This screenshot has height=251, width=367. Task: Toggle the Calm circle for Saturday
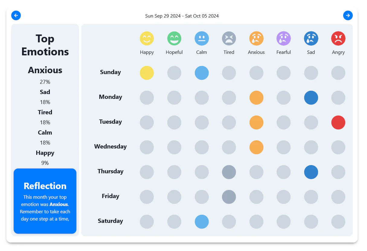(x=201, y=222)
